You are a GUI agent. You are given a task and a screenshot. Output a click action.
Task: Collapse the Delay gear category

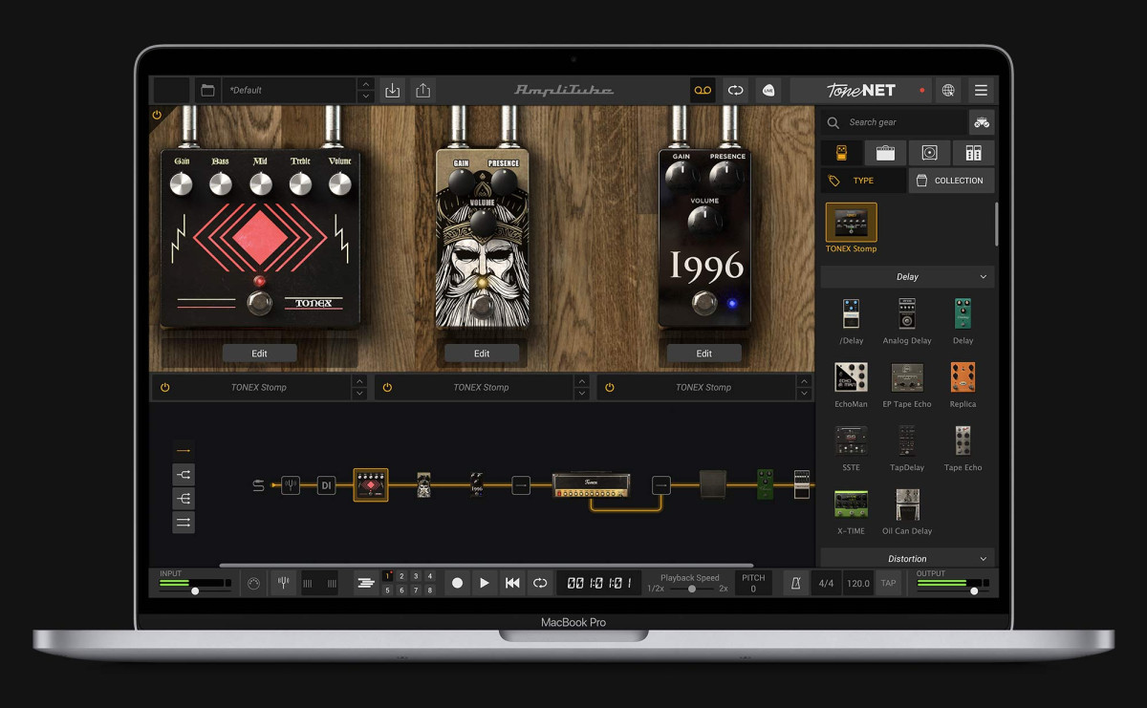tap(907, 277)
